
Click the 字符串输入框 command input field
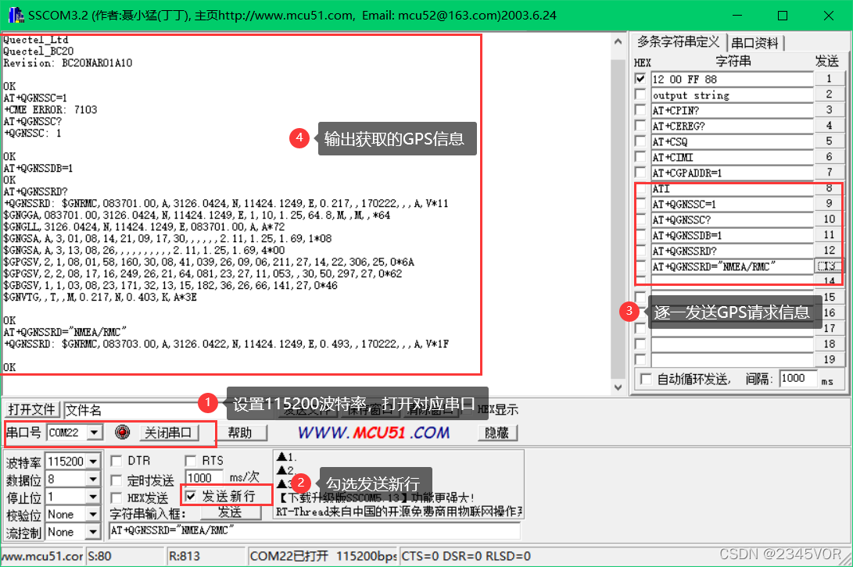[315, 530]
